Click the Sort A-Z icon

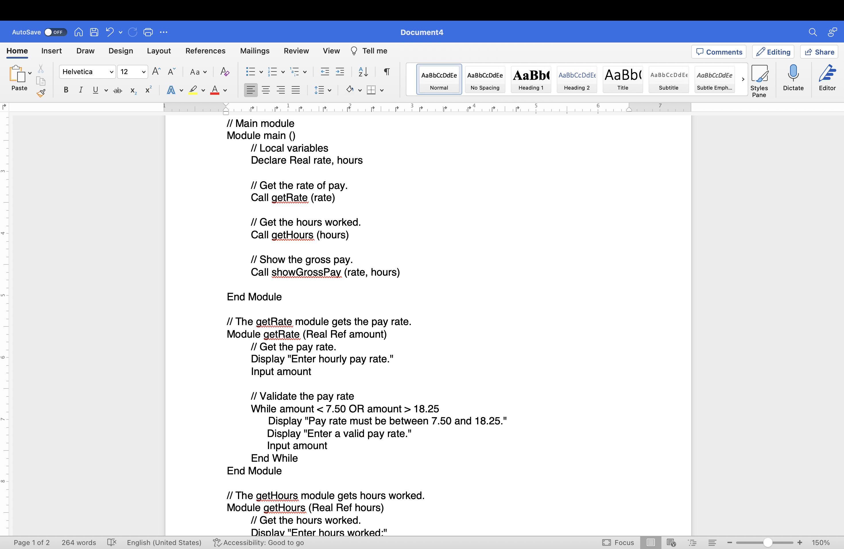pos(363,72)
